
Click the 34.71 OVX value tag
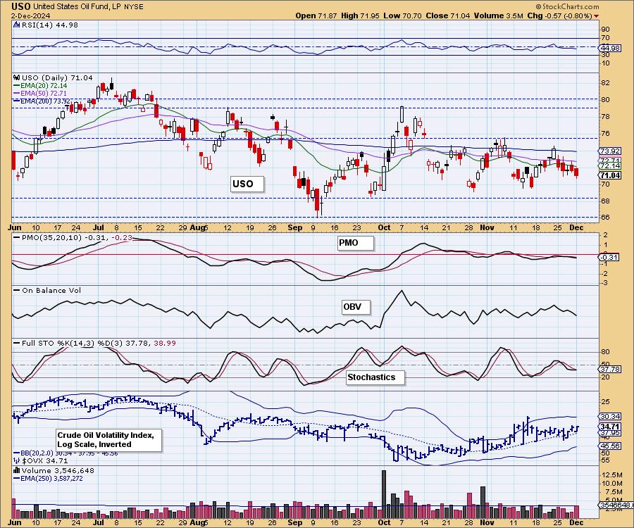pos(610,427)
